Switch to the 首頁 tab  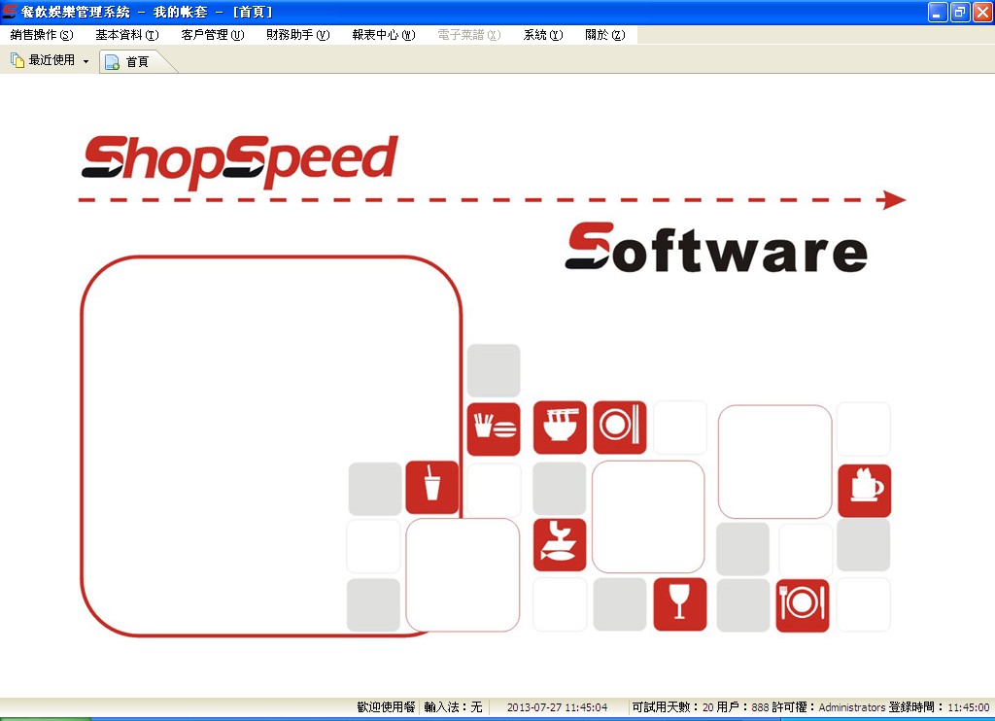(x=137, y=61)
